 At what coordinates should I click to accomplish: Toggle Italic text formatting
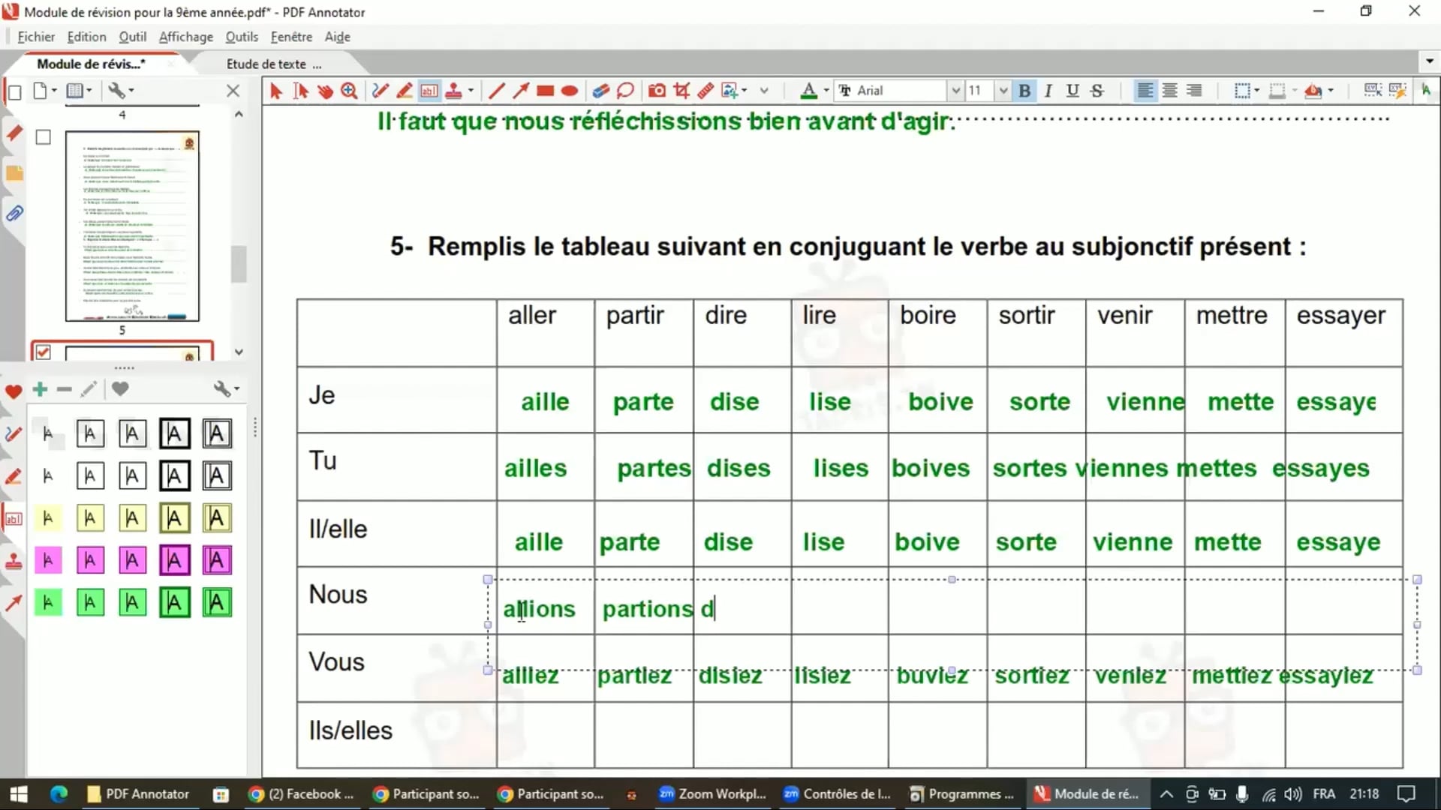[x=1048, y=91]
